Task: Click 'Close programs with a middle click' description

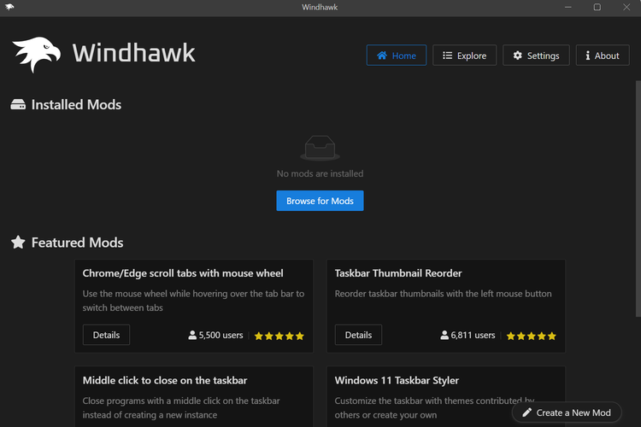Action: 181,408
